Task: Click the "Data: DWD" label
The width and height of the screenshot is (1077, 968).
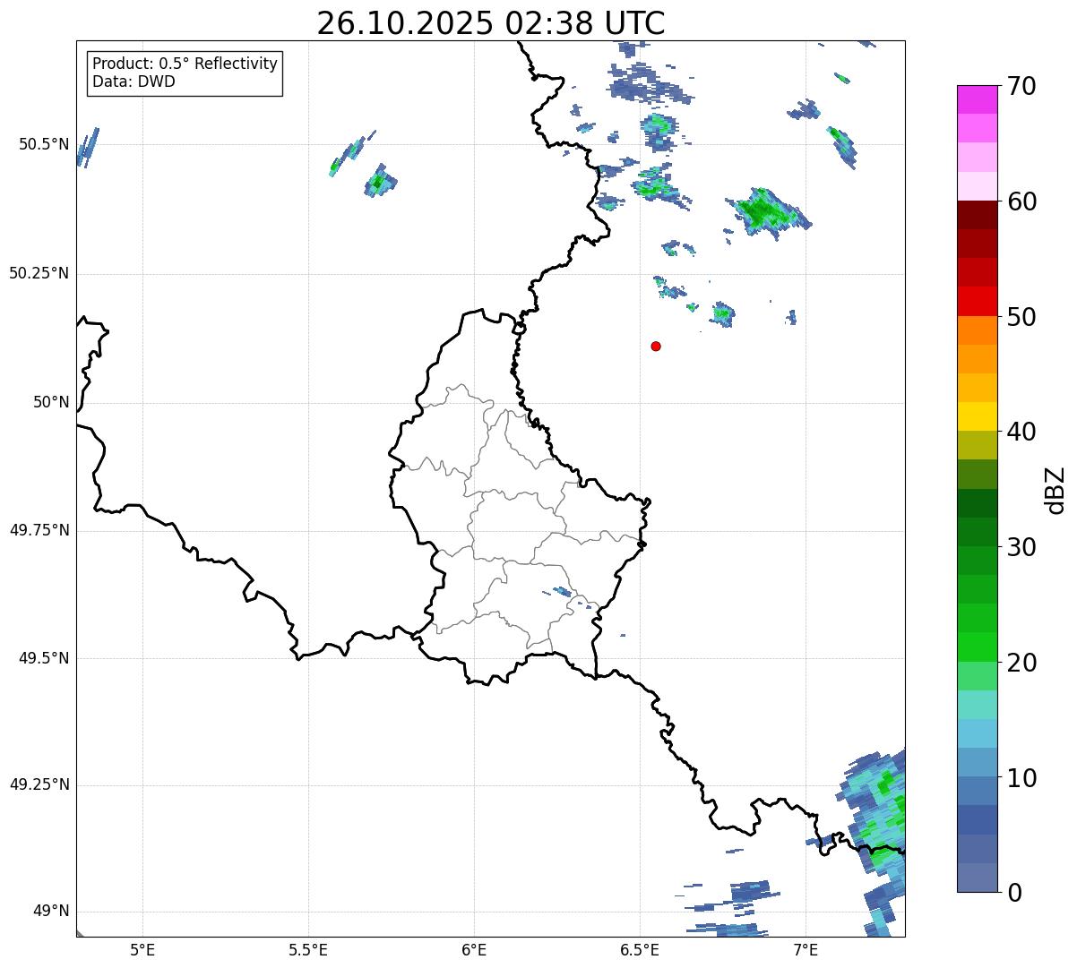Action: tap(134, 81)
